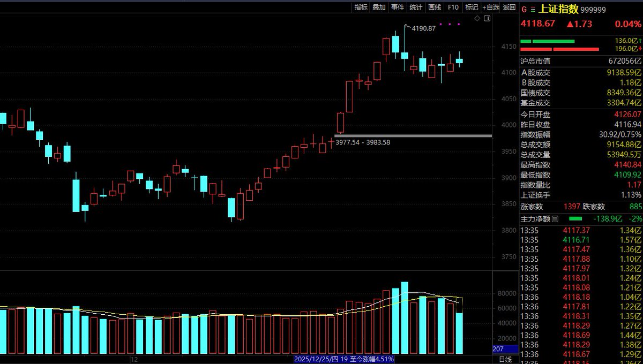Click the 总成交量 53949.5万 row
This screenshot has height=364, width=643.
pyautogui.click(x=581, y=155)
